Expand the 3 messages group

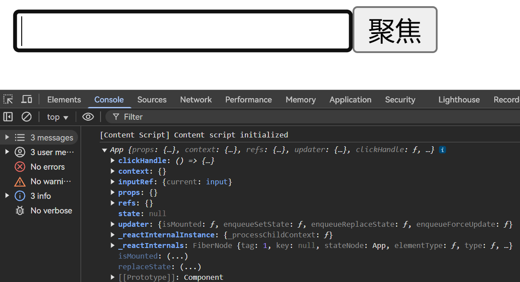[x=7, y=137]
